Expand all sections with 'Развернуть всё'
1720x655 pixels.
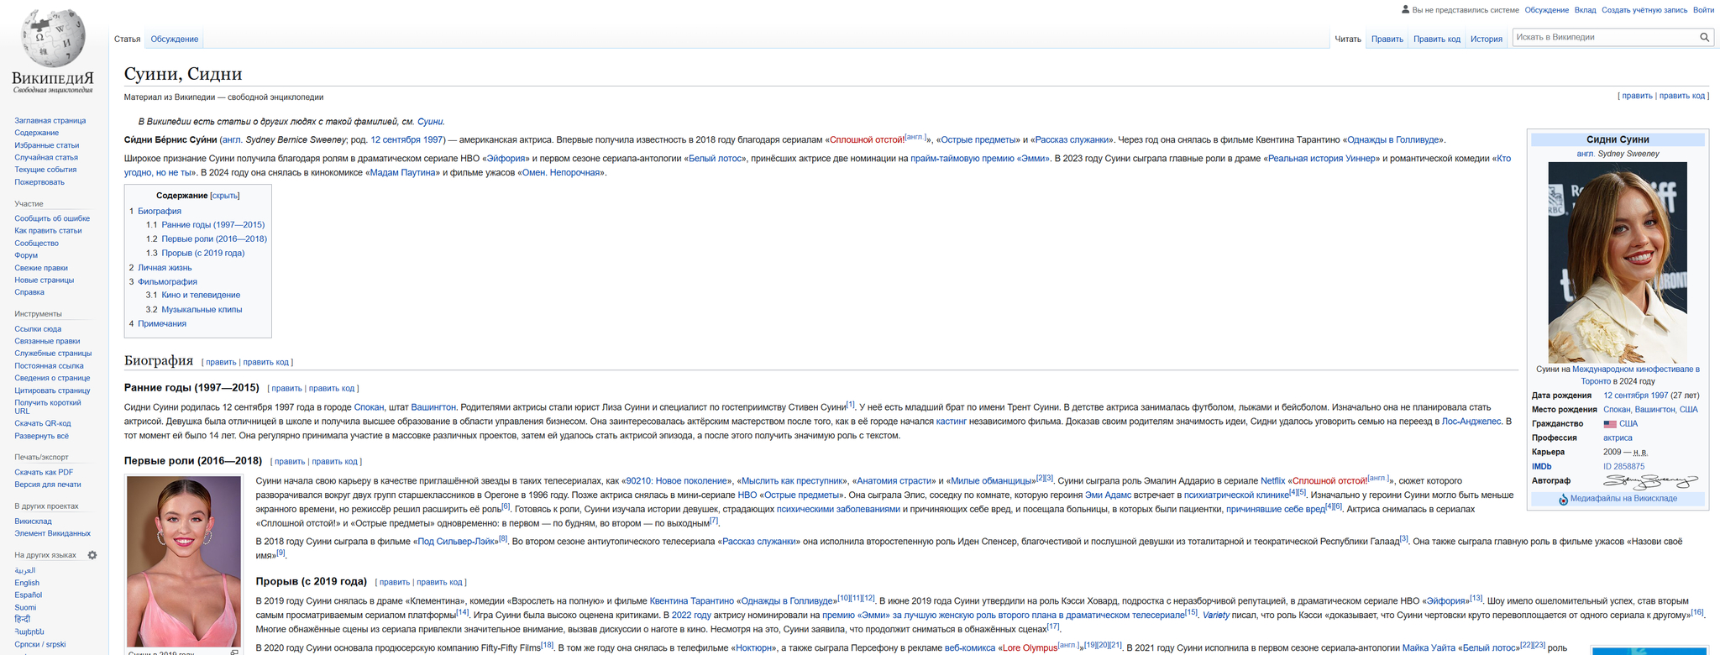tap(41, 436)
